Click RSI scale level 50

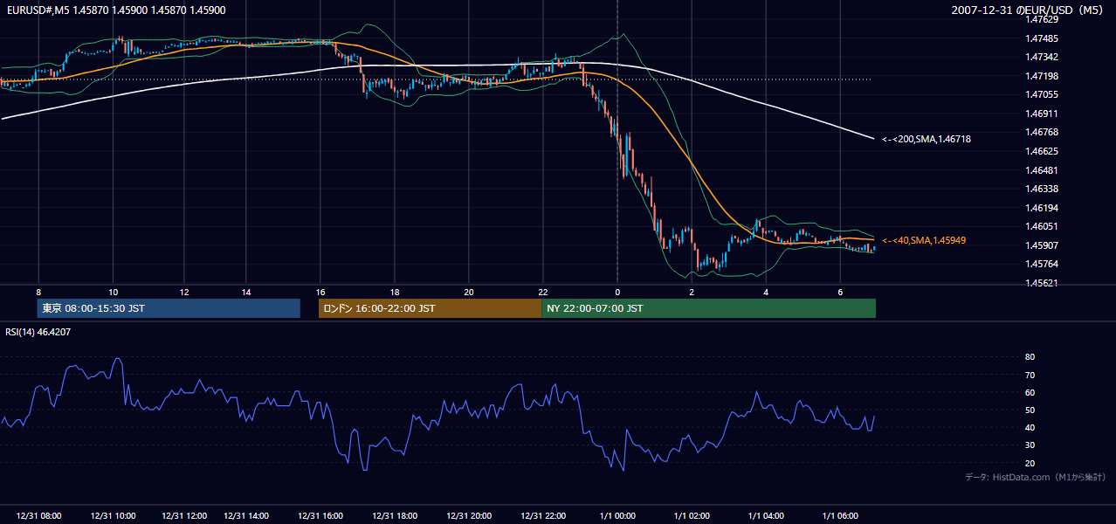click(1030, 410)
